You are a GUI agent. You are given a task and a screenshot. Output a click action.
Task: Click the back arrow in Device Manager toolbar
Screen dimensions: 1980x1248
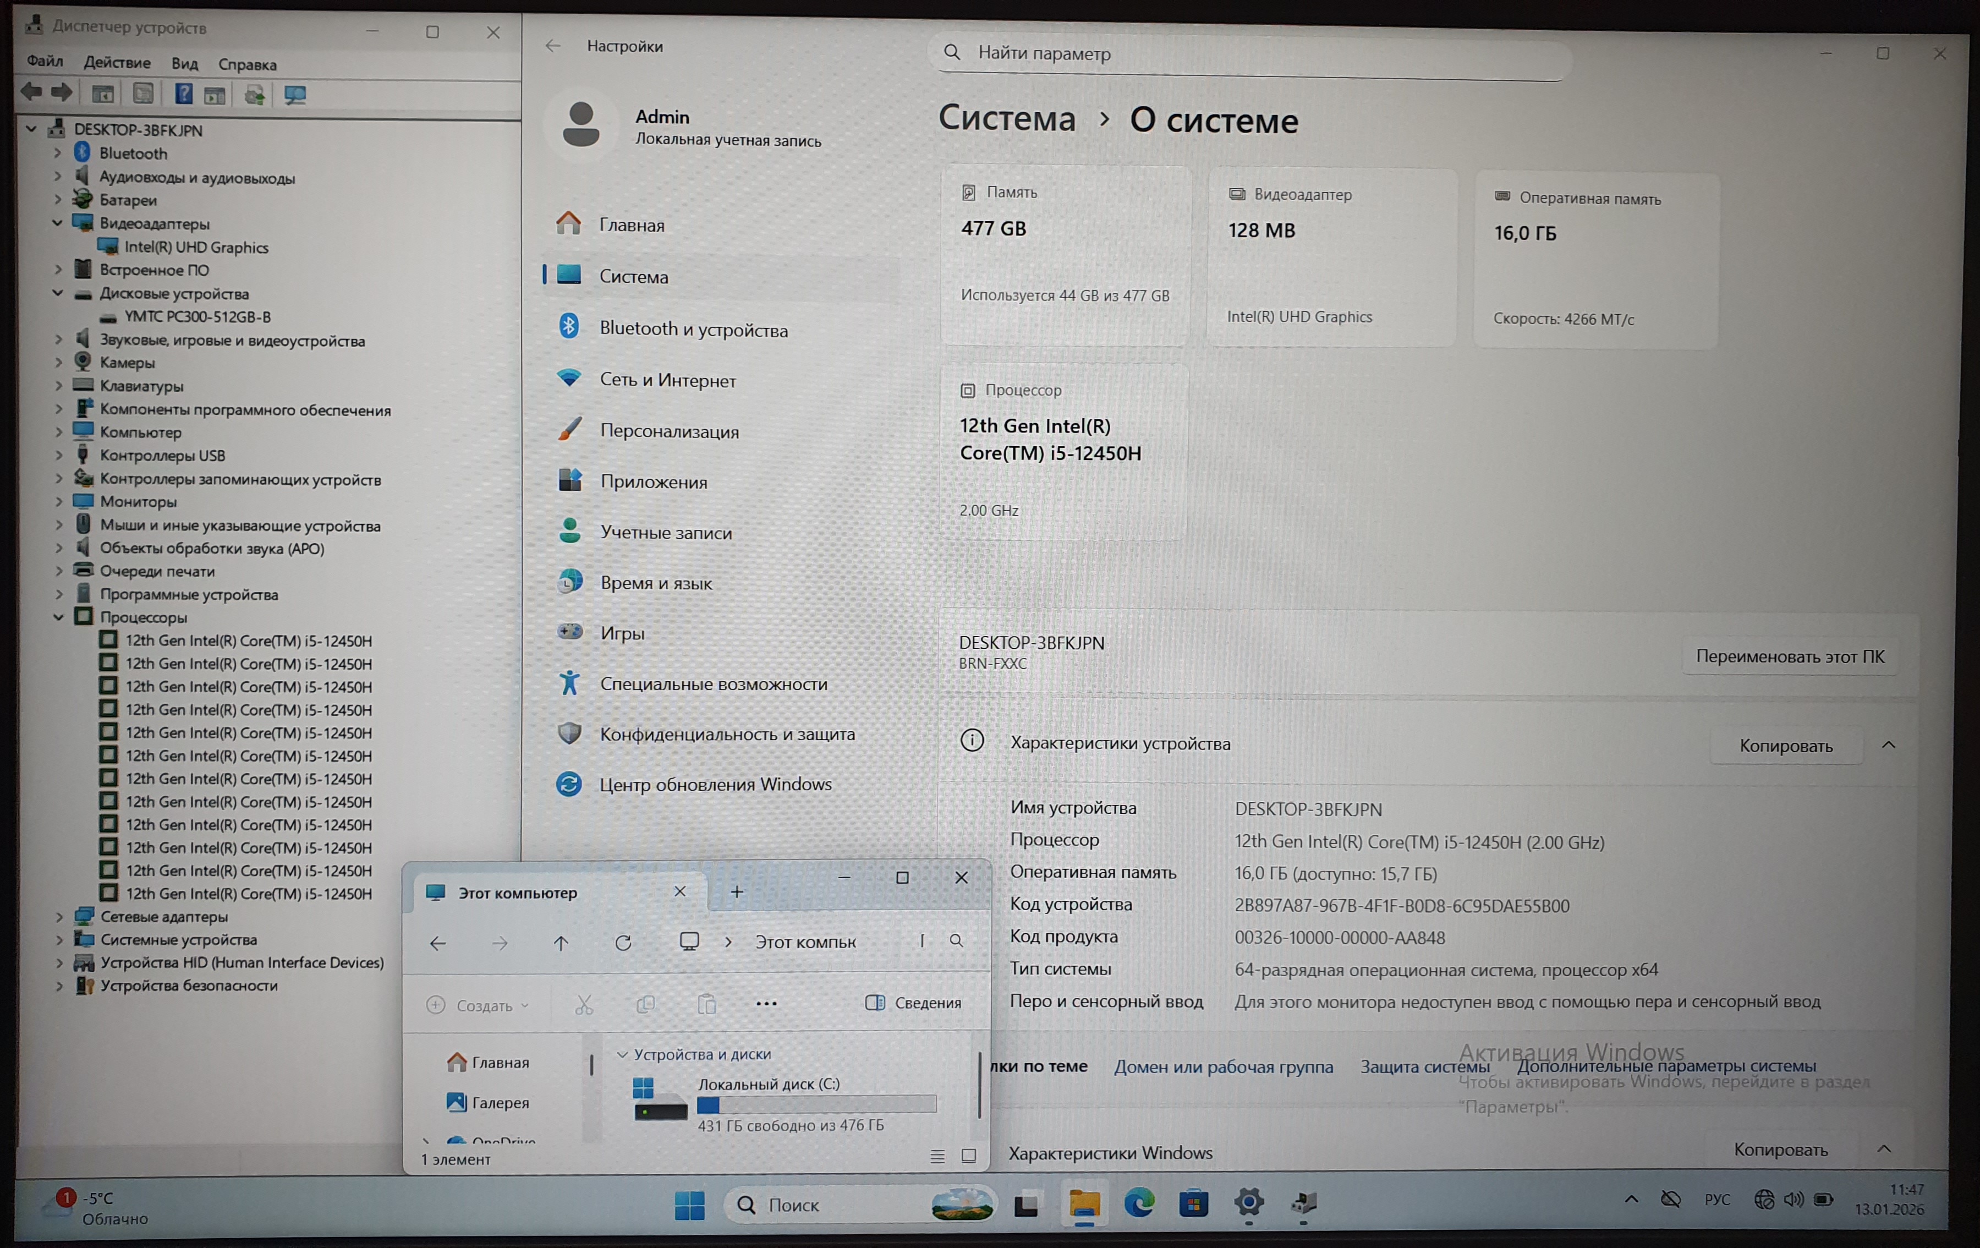coord(31,93)
